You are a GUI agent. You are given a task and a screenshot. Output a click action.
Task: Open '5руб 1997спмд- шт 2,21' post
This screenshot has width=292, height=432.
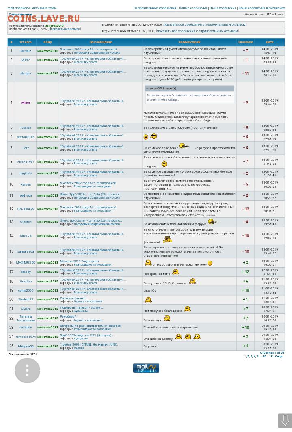tap(87, 335)
